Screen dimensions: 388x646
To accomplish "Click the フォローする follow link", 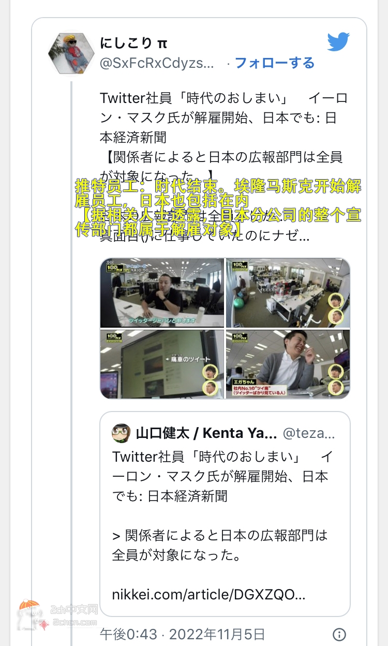I will (275, 63).
